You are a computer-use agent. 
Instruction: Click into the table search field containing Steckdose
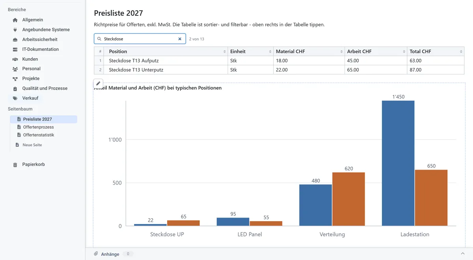[x=140, y=39]
